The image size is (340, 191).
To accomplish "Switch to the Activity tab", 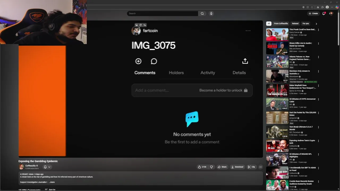I will [x=208, y=73].
